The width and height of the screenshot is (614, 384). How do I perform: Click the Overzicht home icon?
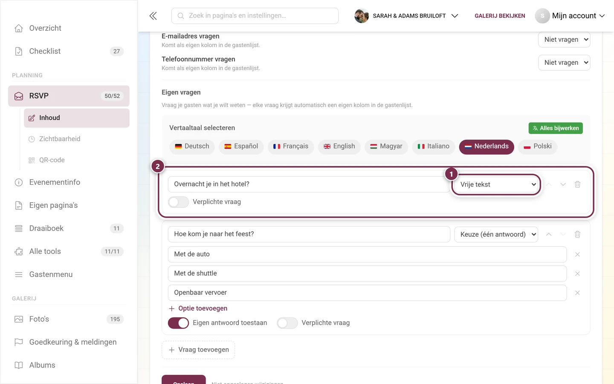click(19, 28)
